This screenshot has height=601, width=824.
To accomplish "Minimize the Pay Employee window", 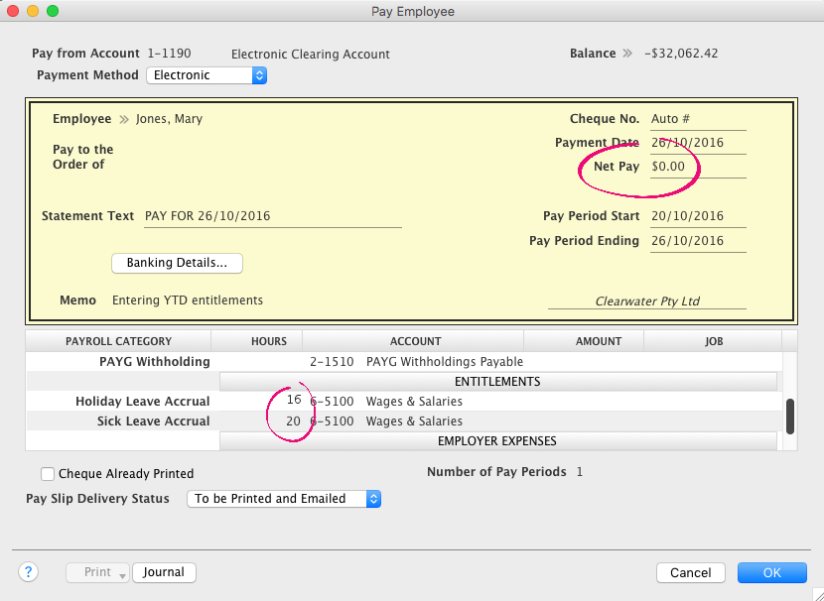I will [x=33, y=11].
